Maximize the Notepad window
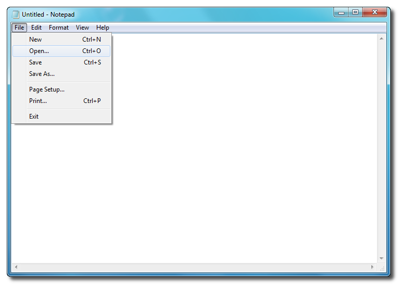The height and width of the screenshot is (284, 398). (355, 12)
